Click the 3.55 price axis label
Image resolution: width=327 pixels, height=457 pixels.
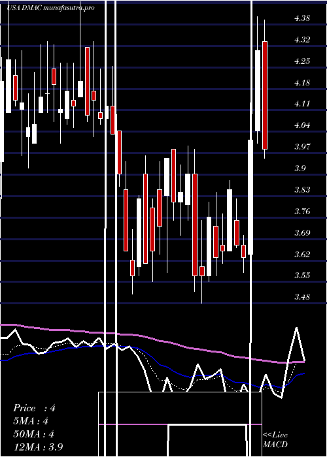302,276
